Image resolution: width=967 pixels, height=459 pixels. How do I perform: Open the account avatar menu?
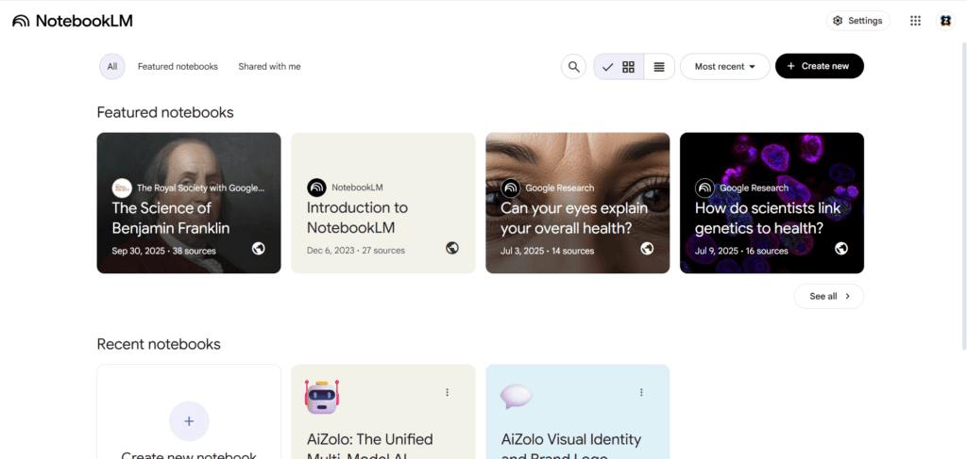(945, 21)
